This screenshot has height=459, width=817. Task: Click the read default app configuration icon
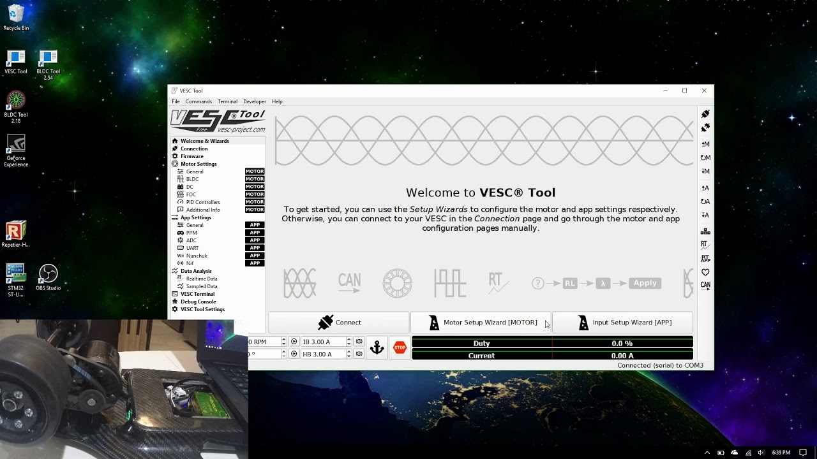pos(705,201)
